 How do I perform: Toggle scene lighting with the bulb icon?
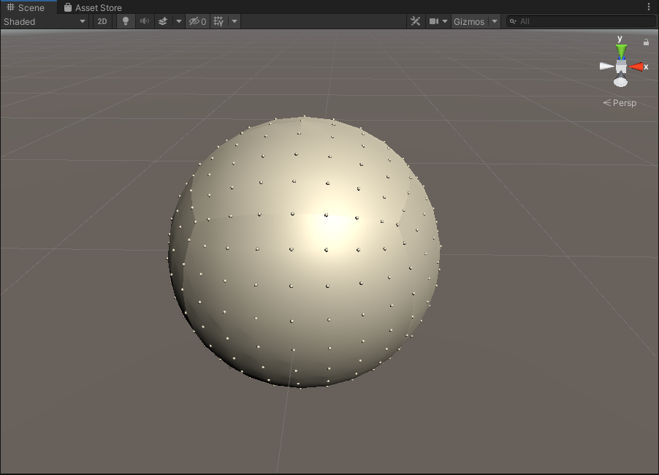[x=125, y=21]
